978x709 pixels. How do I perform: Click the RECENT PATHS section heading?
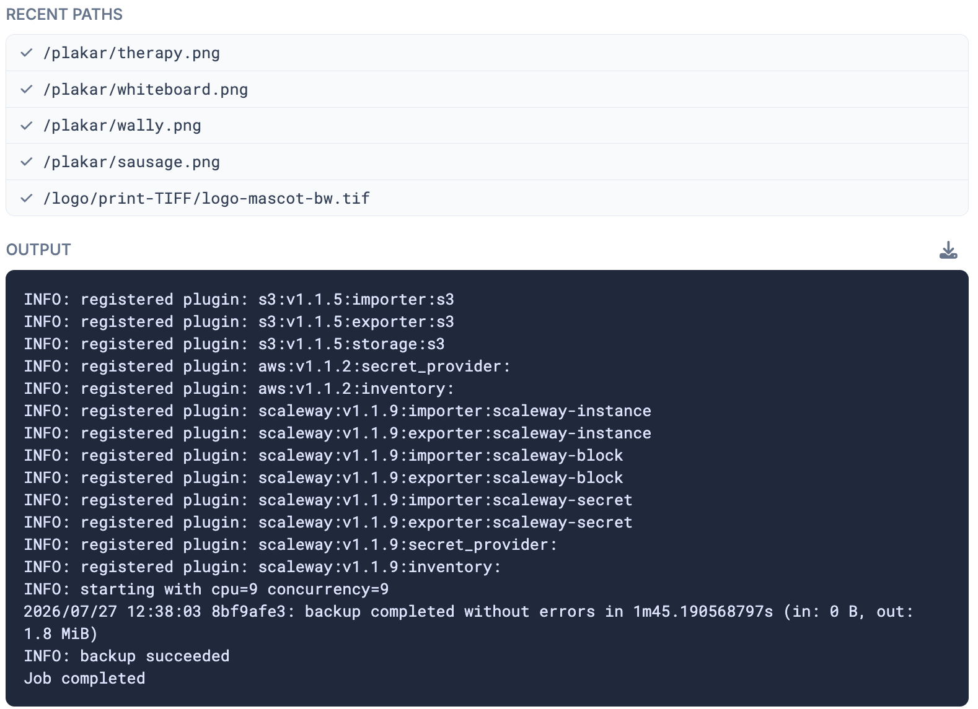point(64,14)
